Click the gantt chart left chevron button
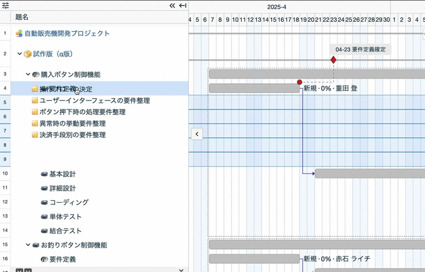 pyautogui.click(x=197, y=134)
